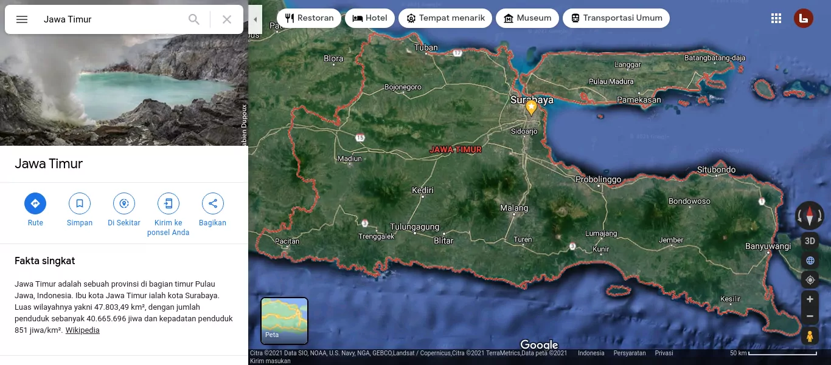Viewport: 831px width, 365px height.
Task: Select the Tempat menarik chip
Action: point(445,18)
